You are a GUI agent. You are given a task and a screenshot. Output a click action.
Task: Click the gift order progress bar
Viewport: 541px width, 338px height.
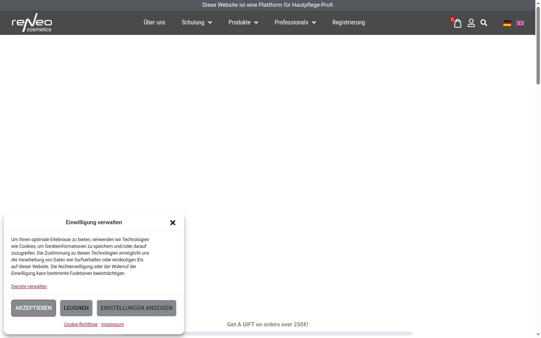(267, 333)
